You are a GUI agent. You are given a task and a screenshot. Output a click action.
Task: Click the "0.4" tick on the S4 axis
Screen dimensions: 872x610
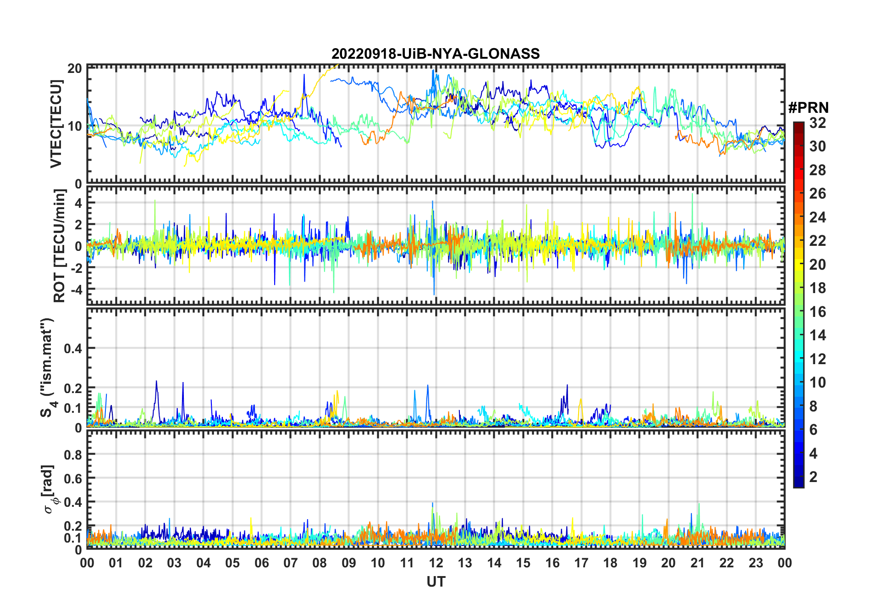[x=73, y=349]
